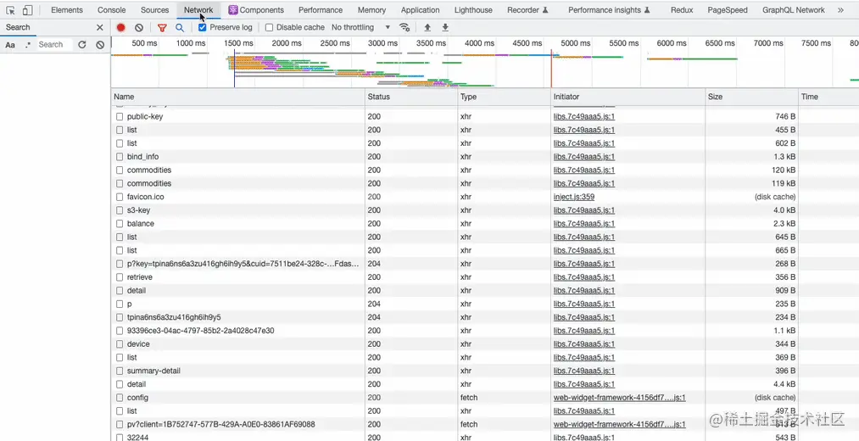Viewport: 859px width, 441px height.
Task: Tick checkbox for device request
Action: tap(120, 344)
